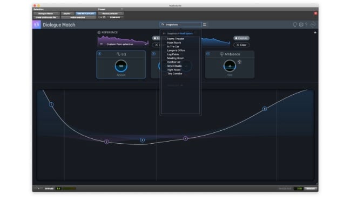Choose Tight Room from snapshot list

click(174, 70)
